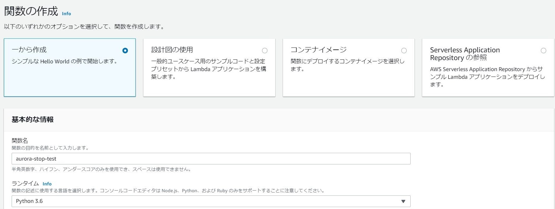Select the 一から作成 radio button
This screenshot has height=209, width=555.
click(x=125, y=51)
